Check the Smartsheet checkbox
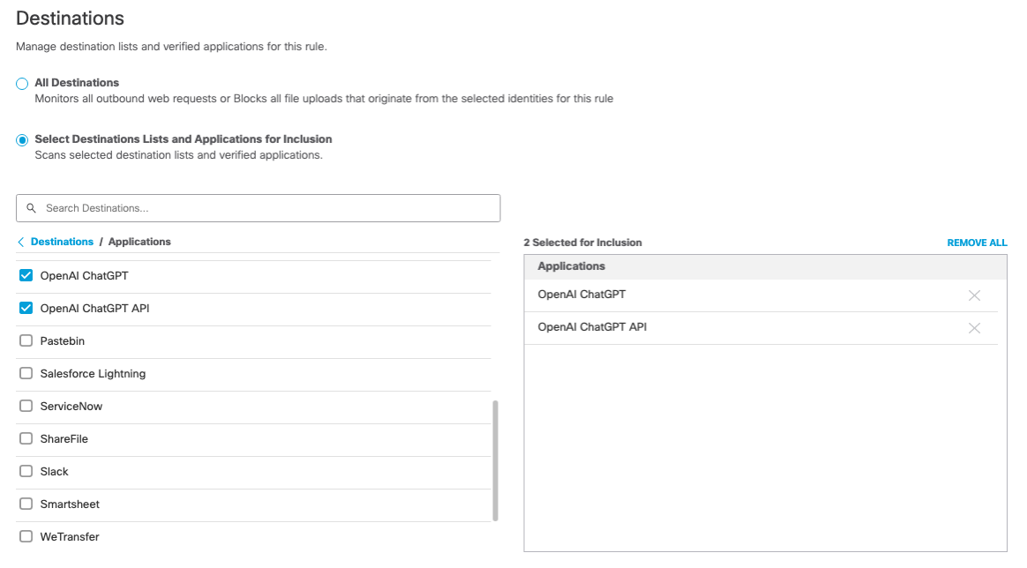Viewport: 1027px width, 568px height. [x=26, y=503]
